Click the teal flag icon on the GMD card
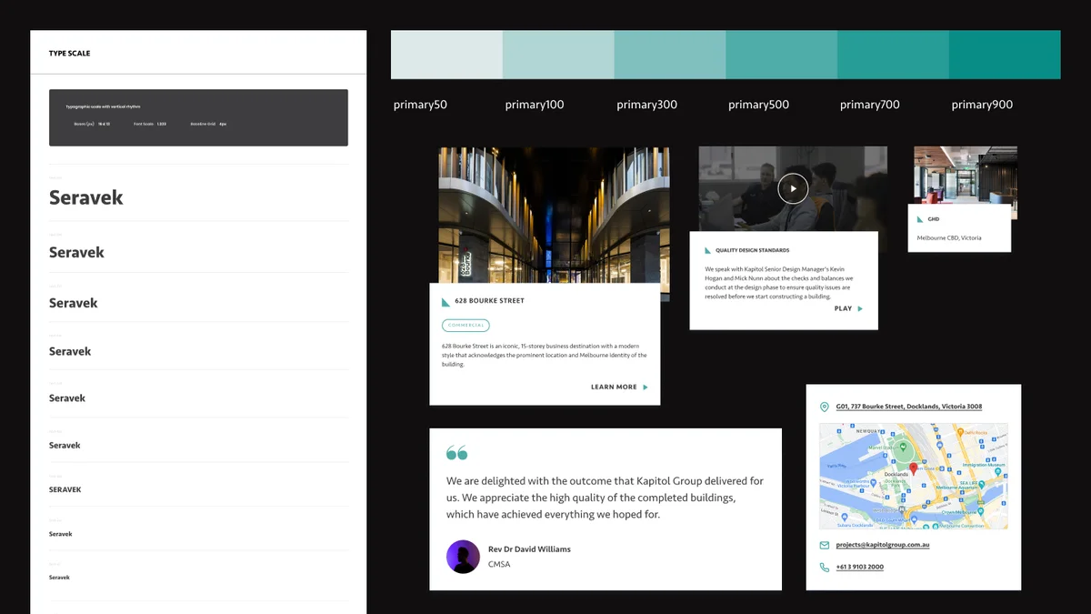This screenshot has width=1091, height=614. tap(920, 218)
